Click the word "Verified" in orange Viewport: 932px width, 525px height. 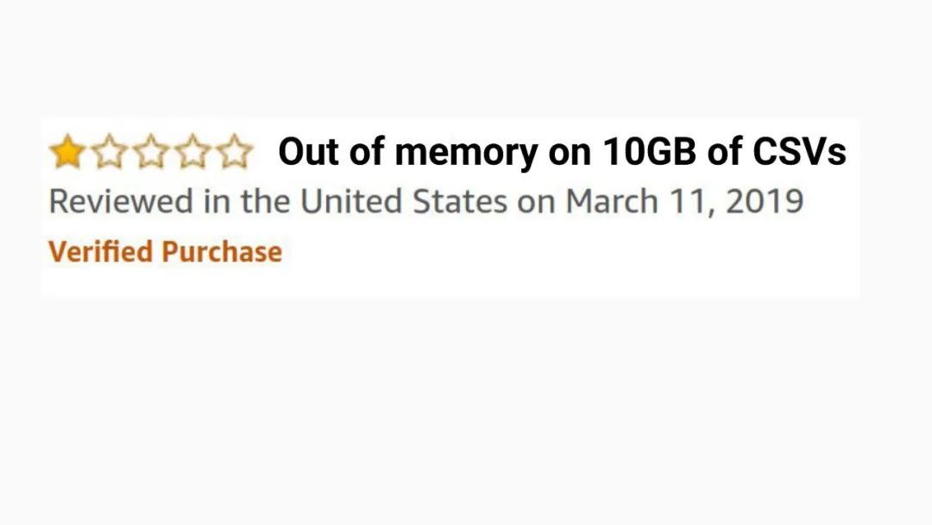tap(101, 252)
